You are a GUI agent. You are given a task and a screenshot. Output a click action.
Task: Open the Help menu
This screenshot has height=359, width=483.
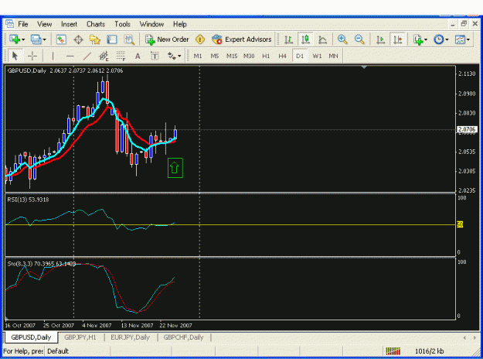(179, 24)
